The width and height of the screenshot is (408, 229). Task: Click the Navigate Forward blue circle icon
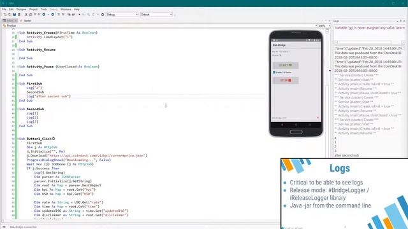click(52, 15)
